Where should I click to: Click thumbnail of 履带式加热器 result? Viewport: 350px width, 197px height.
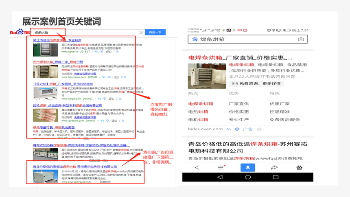click(x=46, y=155)
